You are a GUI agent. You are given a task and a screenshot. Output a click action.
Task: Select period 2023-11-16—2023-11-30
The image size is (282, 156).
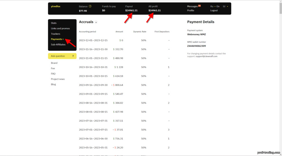(93, 49)
